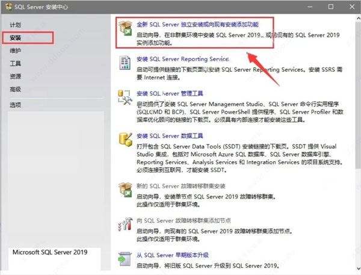Viewport: 361px width, 275px height.
Task: Go to the 资源 section
Action: point(16,76)
